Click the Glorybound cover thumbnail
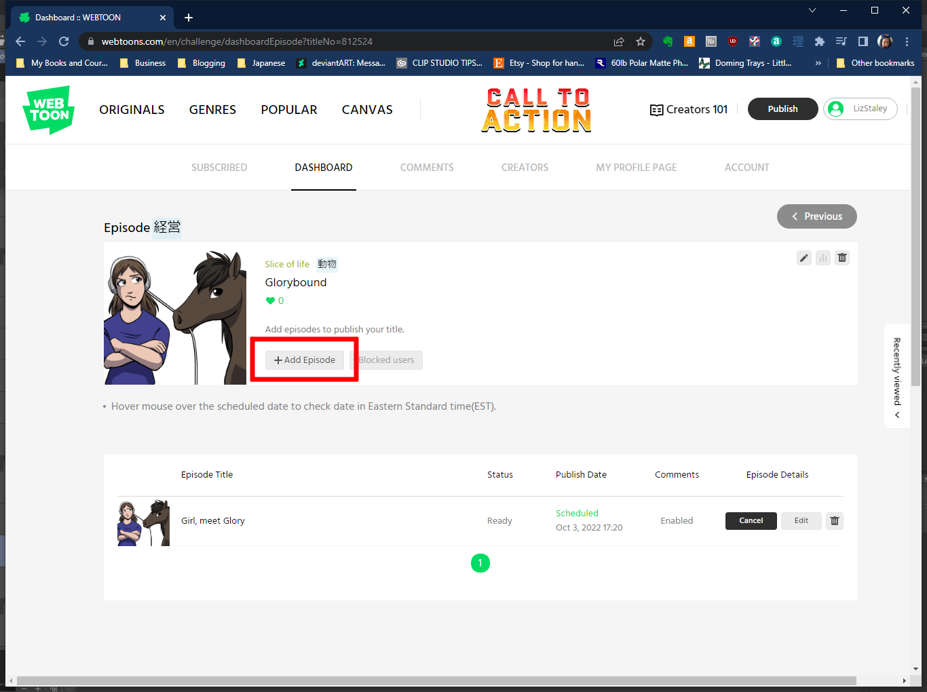 pos(175,318)
